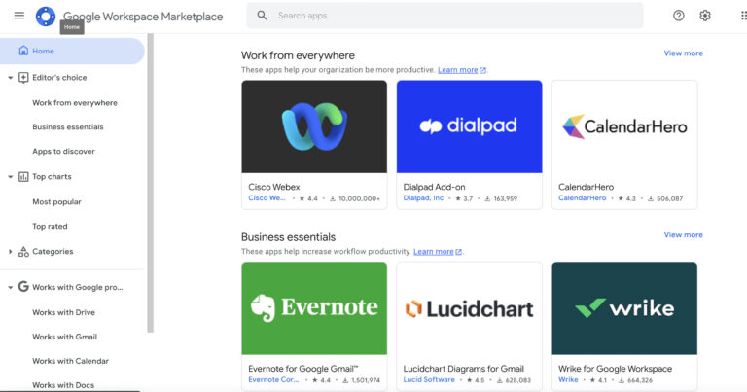Click the external link icon after Business essentials Learn more
The width and height of the screenshot is (747, 392).
(458, 252)
